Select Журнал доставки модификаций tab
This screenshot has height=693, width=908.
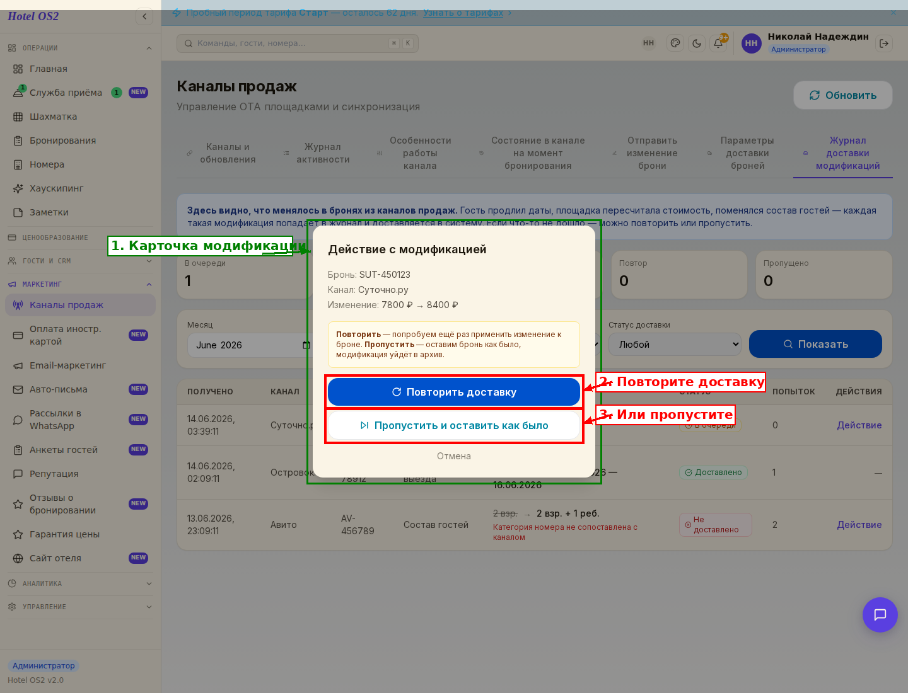843,153
